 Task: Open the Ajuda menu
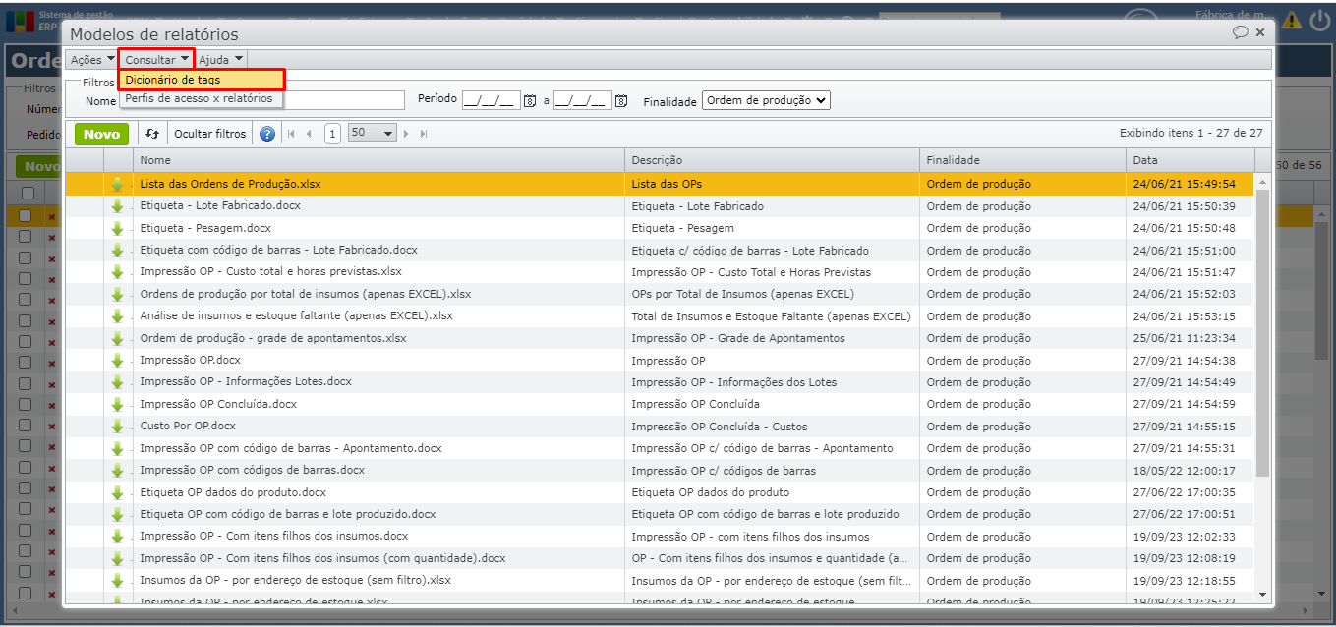tap(221, 60)
